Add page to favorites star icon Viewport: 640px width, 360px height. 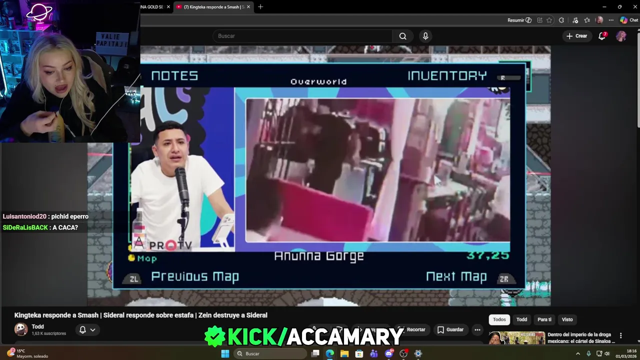pyautogui.click(x=549, y=20)
